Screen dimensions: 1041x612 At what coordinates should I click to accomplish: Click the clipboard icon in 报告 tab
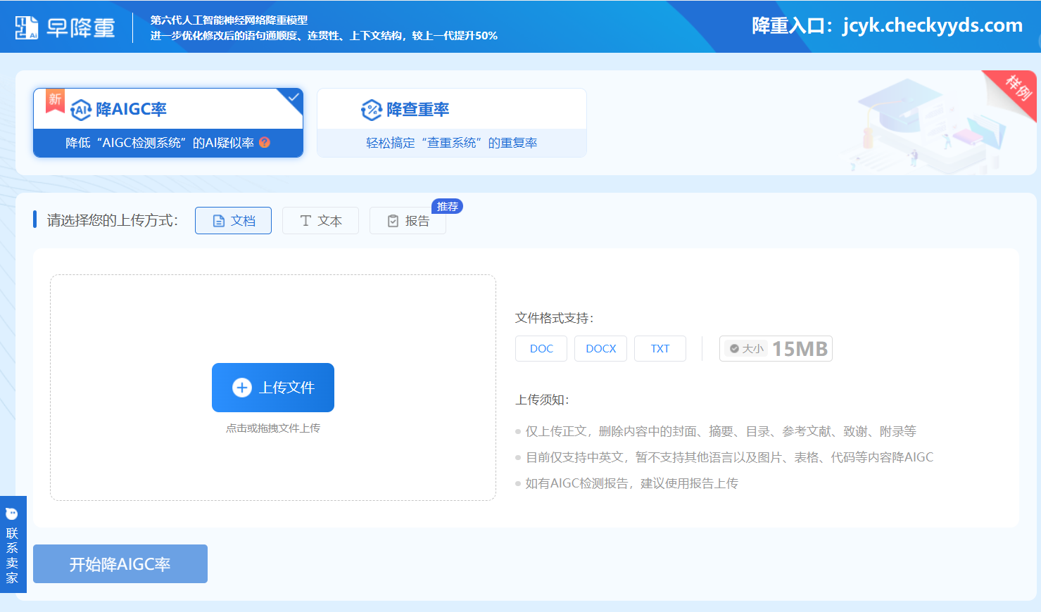393,221
